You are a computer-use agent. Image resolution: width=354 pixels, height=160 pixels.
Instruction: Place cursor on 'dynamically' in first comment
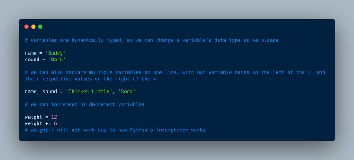click(x=86, y=40)
